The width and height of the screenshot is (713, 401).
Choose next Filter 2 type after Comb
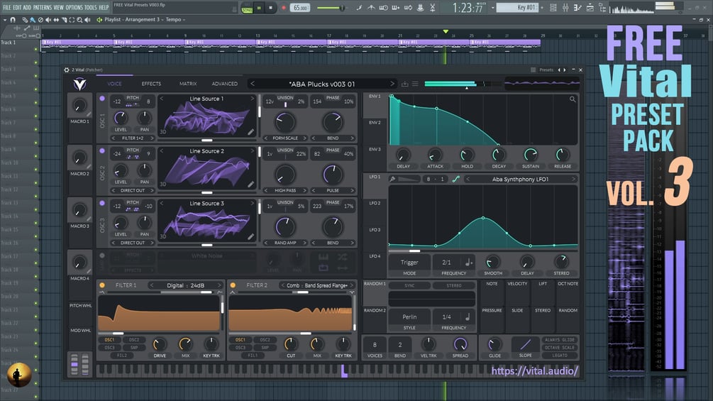[x=351, y=285]
